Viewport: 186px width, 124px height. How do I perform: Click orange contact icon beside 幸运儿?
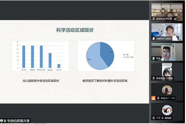[x=154, y=98]
